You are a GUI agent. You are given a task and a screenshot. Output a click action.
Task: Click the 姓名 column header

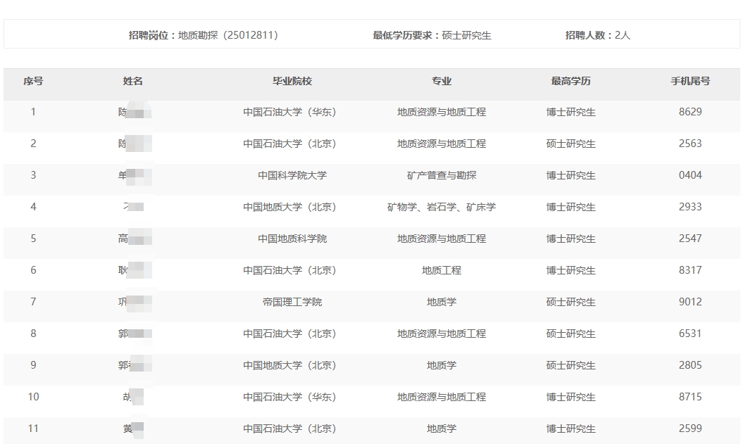coord(133,81)
